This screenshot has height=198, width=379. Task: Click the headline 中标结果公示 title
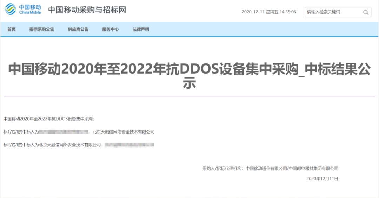[189, 76]
